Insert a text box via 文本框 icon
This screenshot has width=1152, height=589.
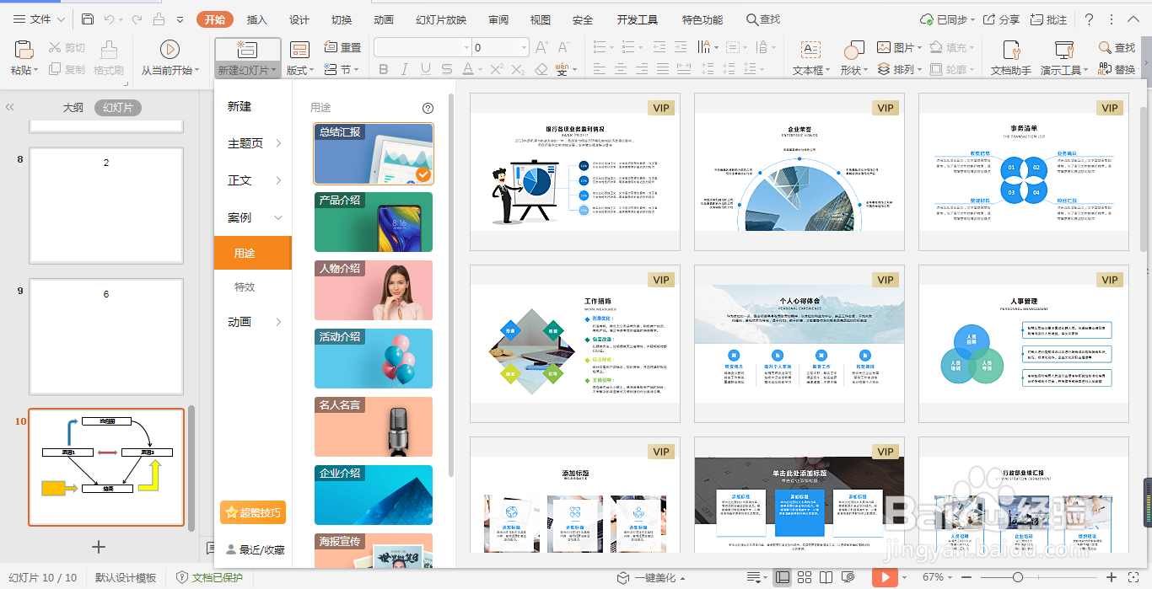pos(810,51)
